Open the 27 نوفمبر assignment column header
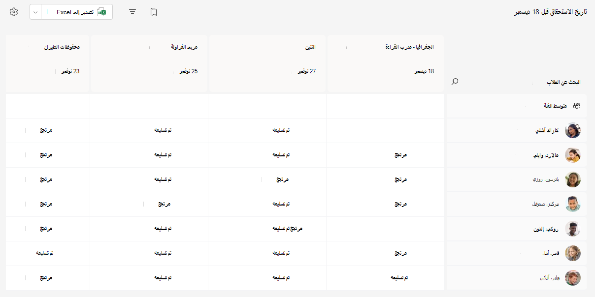Image resolution: width=595 pixels, height=297 pixels. click(267, 63)
